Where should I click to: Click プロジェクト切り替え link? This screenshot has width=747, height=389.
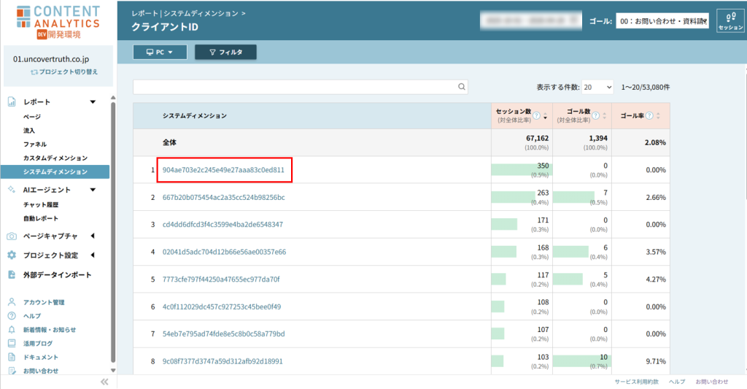[x=63, y=72]
